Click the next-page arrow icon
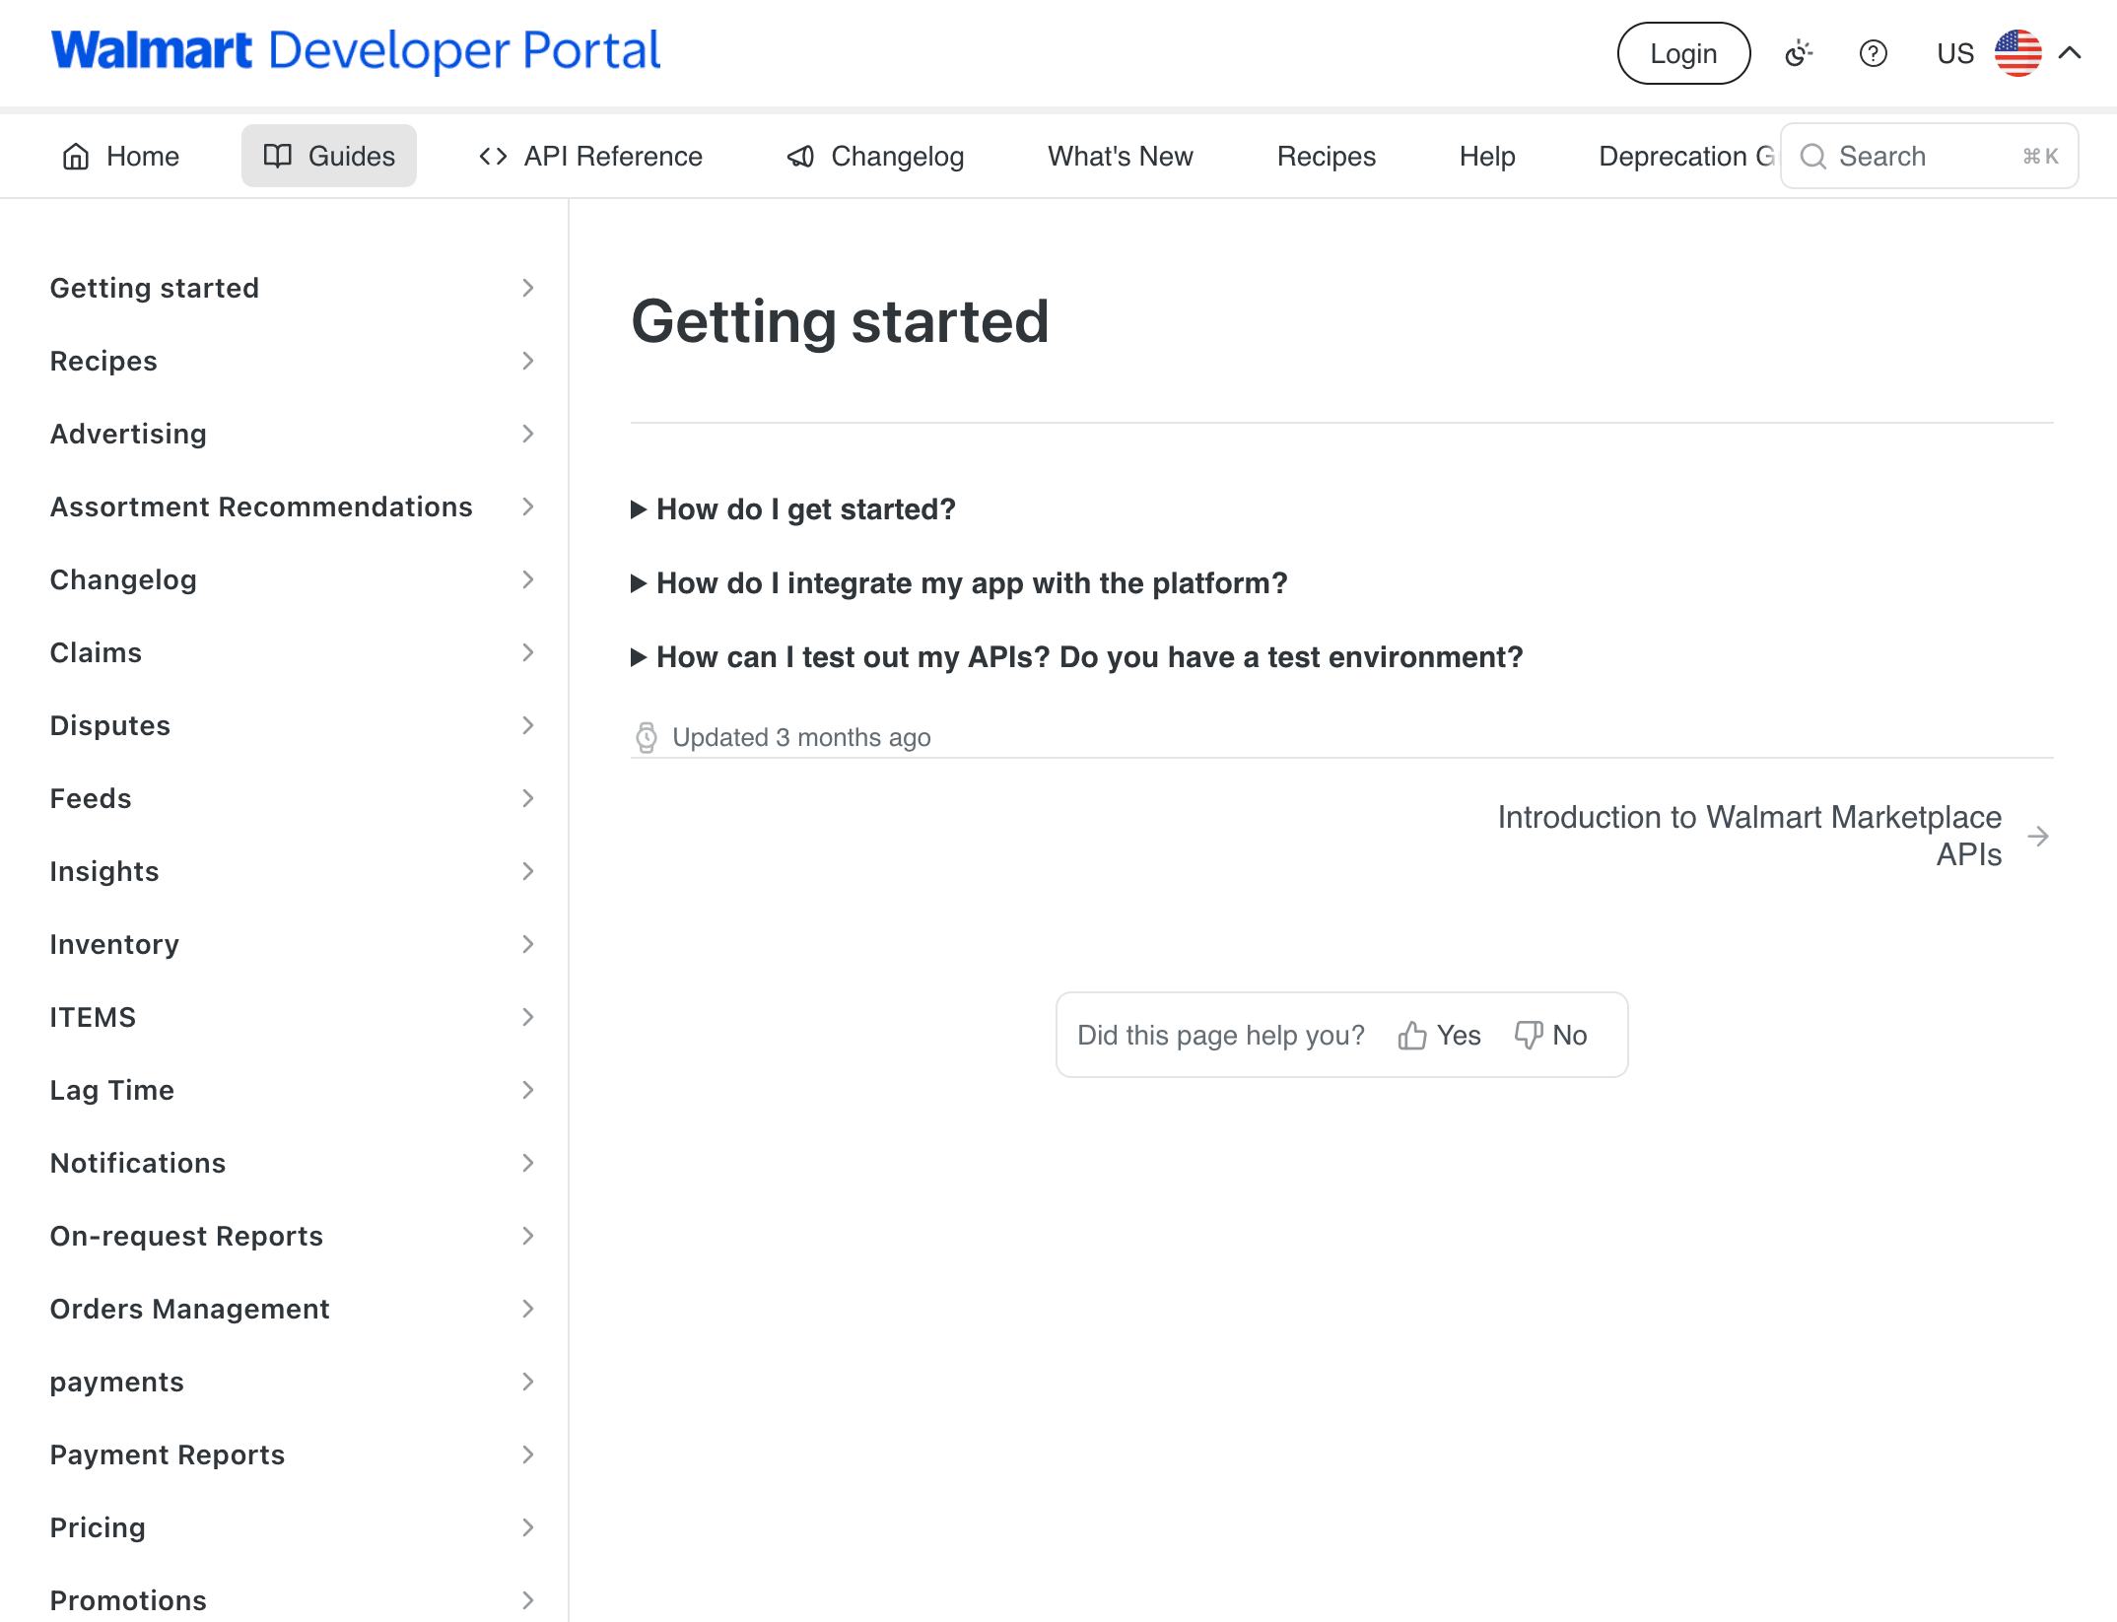Screen dimensions: 2117x1622 pos(2038,837)
